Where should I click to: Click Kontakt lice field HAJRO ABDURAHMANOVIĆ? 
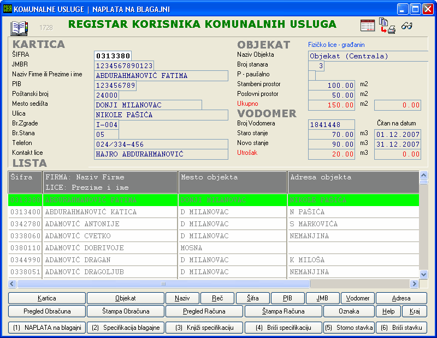(x=161, y=154)
